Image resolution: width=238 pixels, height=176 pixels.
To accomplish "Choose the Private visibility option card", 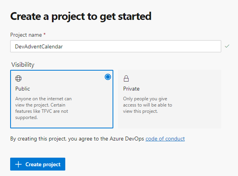I will pyautogui.click(x=169, y=99).
